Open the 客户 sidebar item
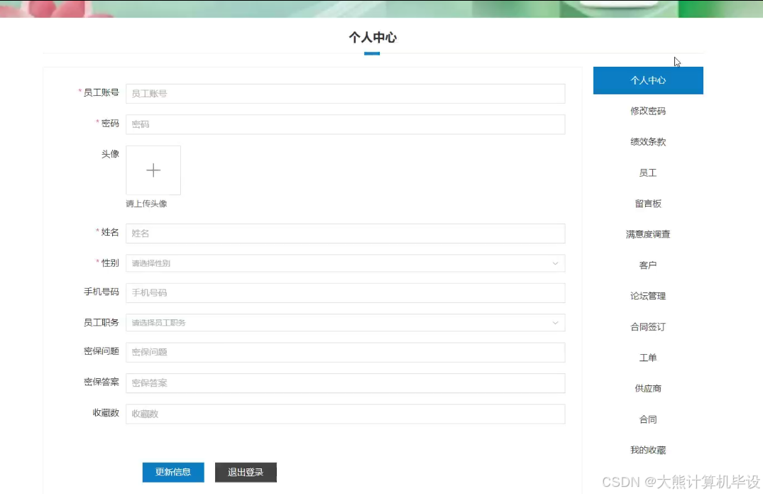The image size is (763, 494). pos(648,265)
